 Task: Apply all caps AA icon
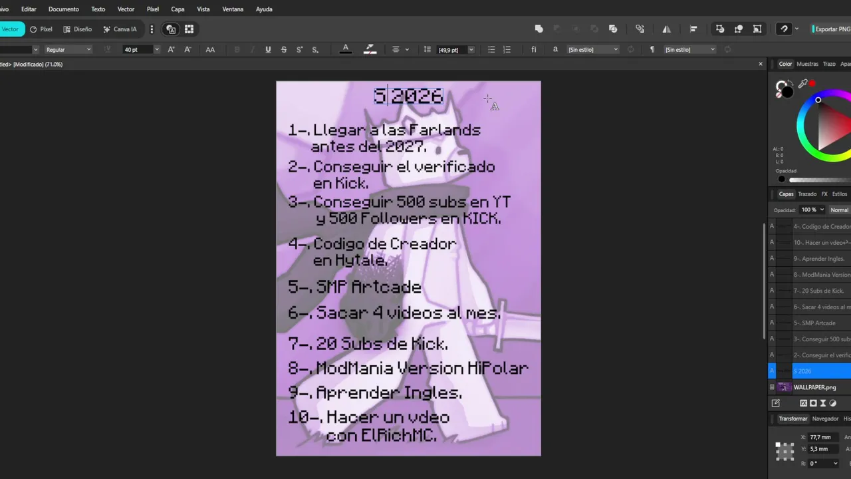coord(210,49)
